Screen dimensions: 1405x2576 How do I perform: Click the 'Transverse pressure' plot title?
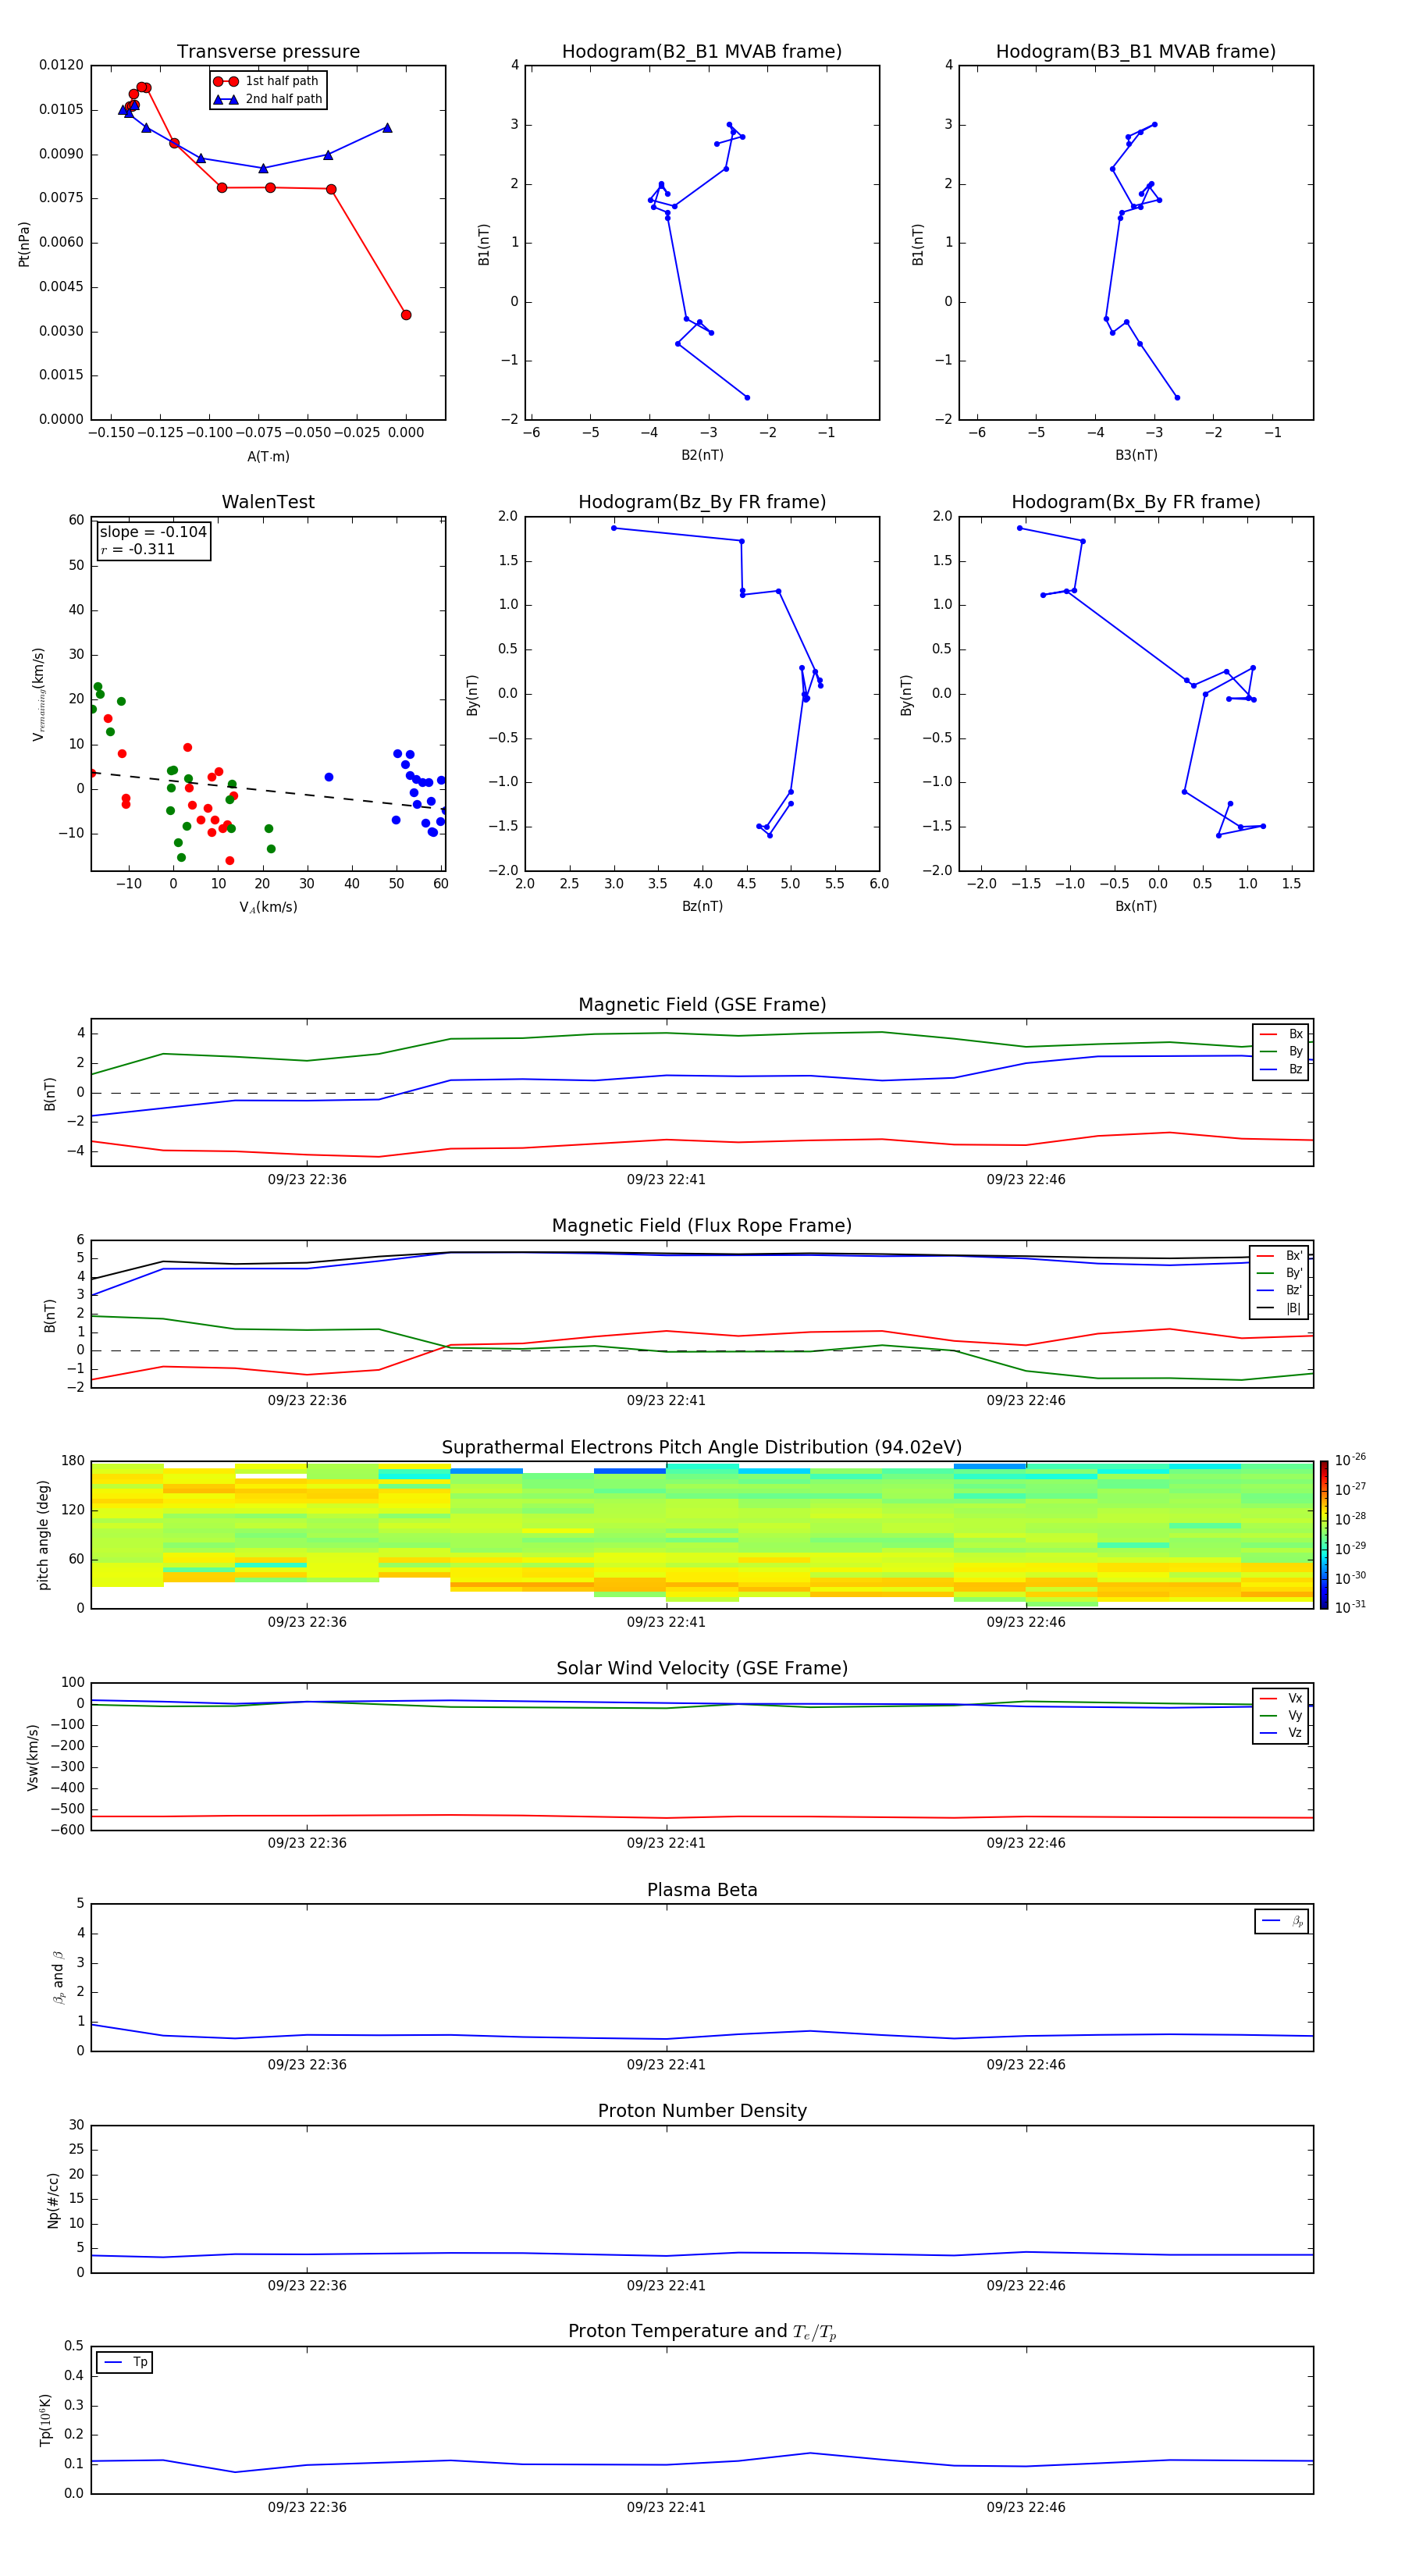pyautogui.click(x=268, y=52)
